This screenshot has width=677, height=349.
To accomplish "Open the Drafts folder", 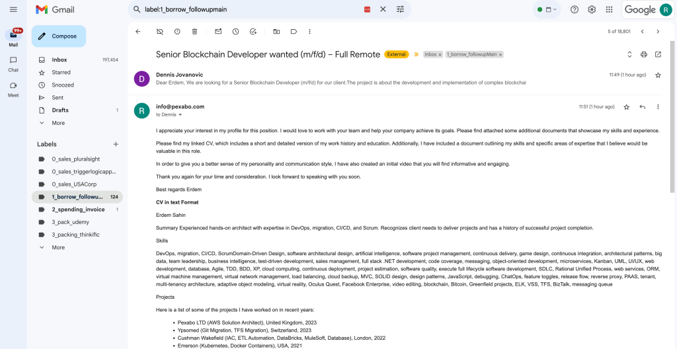I will [77, 110].
